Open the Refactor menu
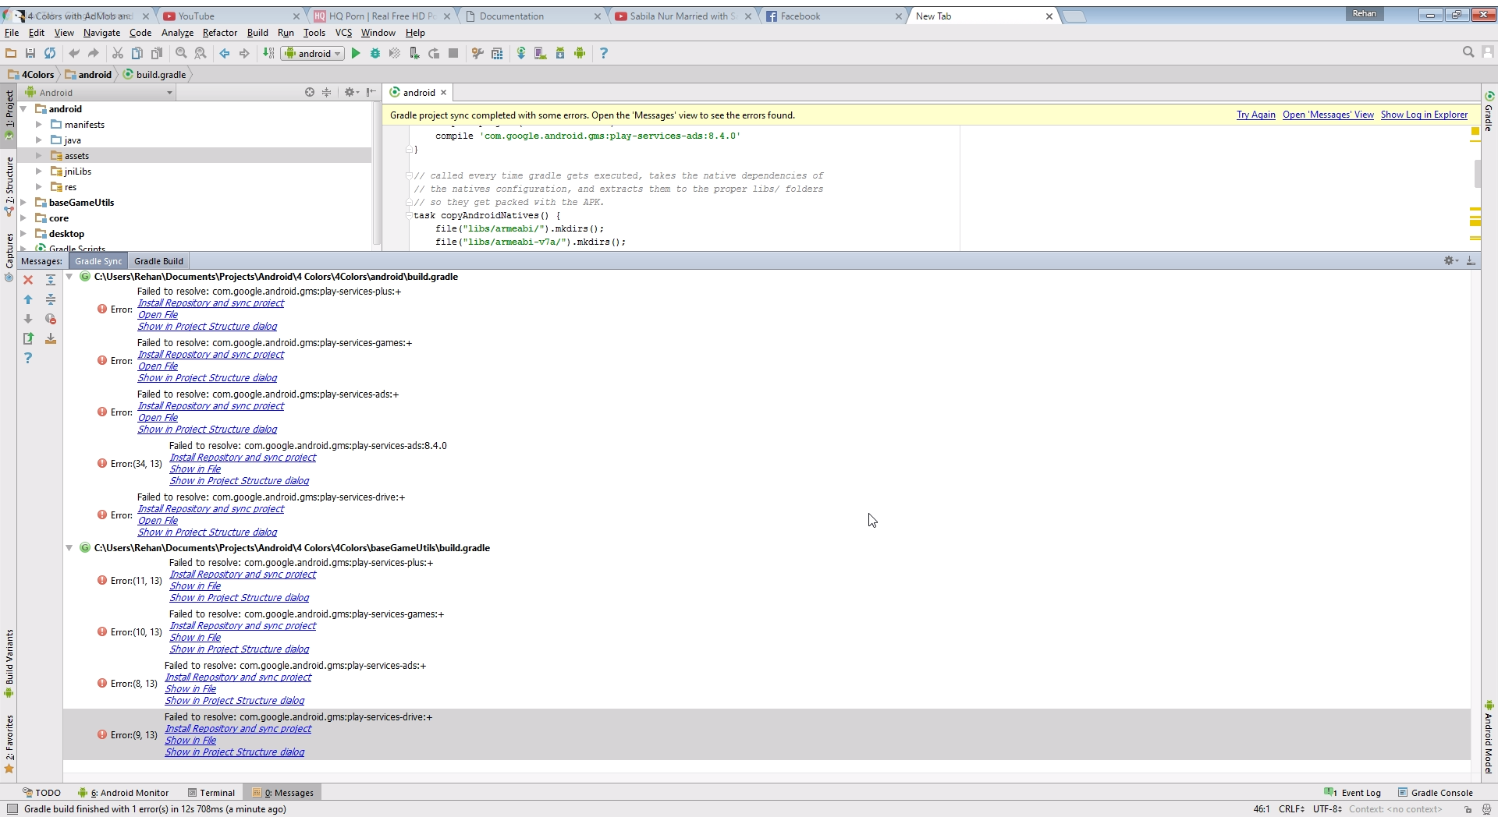This screenshot has height=817, width=1498. (219, 33)
